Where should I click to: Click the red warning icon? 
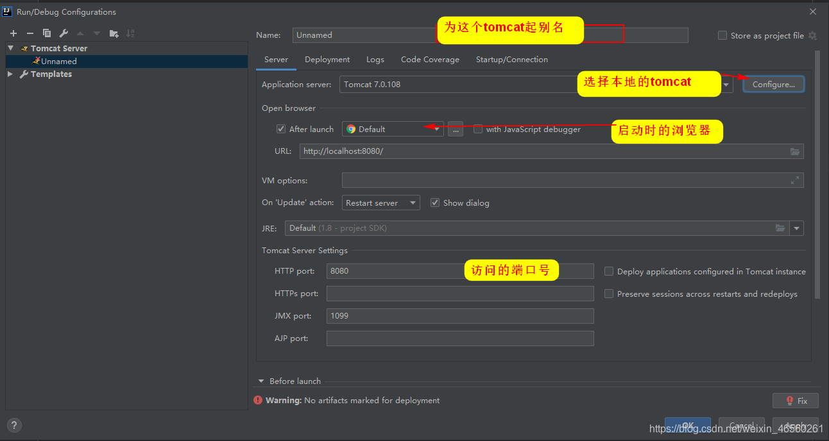(258, 400)
